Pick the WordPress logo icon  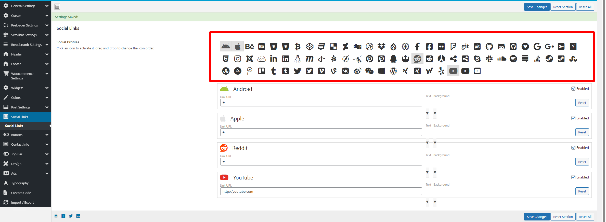coord(393,71)
